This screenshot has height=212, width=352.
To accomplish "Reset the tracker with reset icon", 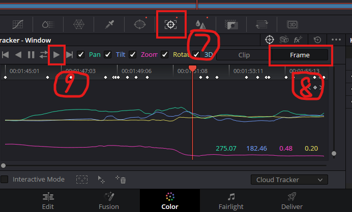I will (317, 40).
